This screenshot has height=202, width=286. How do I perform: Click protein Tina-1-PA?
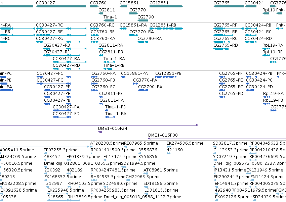coord(110,117)
